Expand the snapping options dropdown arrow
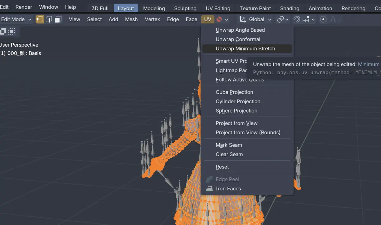The width and height of the screenshot is (381, 225). click(x=313, y=19)
